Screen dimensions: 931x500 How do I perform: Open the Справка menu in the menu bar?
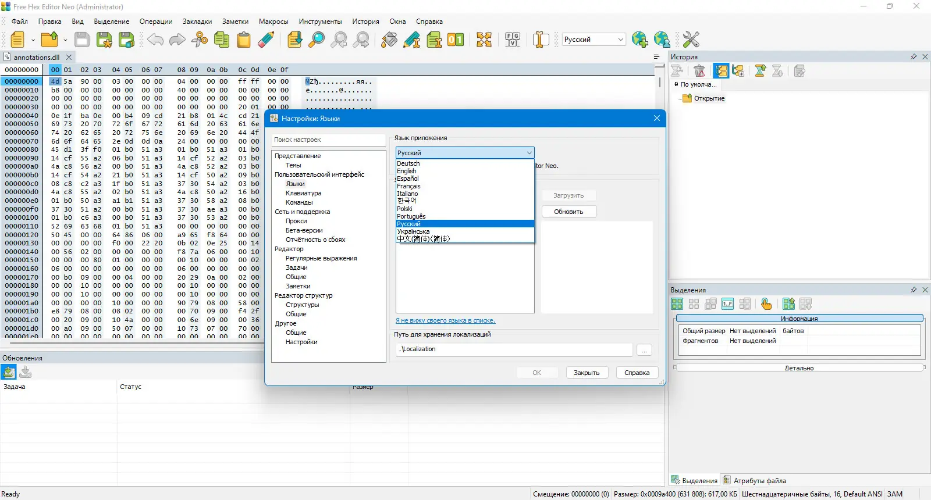tap(429, 22)
